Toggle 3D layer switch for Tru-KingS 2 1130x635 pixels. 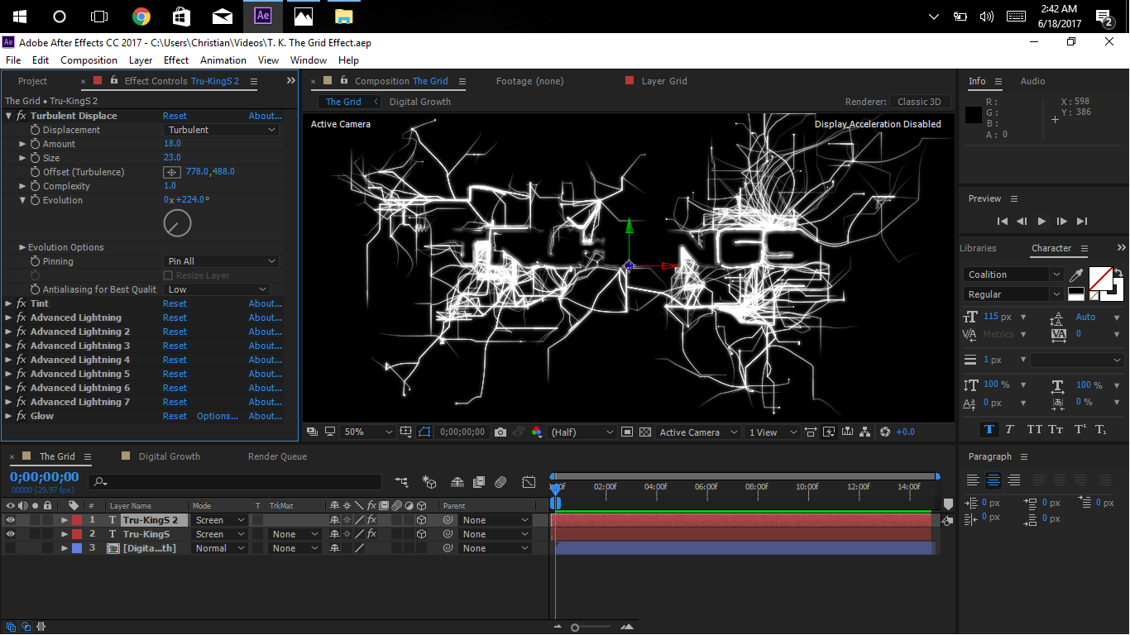tap(421, 520)
